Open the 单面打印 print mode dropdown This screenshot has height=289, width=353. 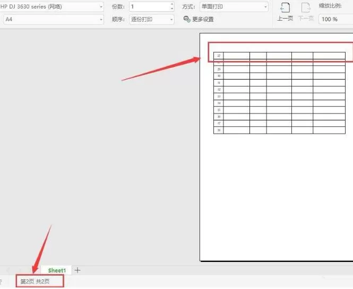pos(234,7)
